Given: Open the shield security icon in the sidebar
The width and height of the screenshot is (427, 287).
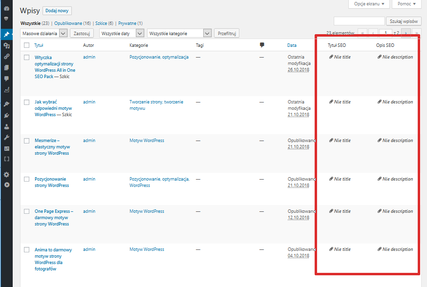Looking at the screenshot, I should click(x=6, y=19).
